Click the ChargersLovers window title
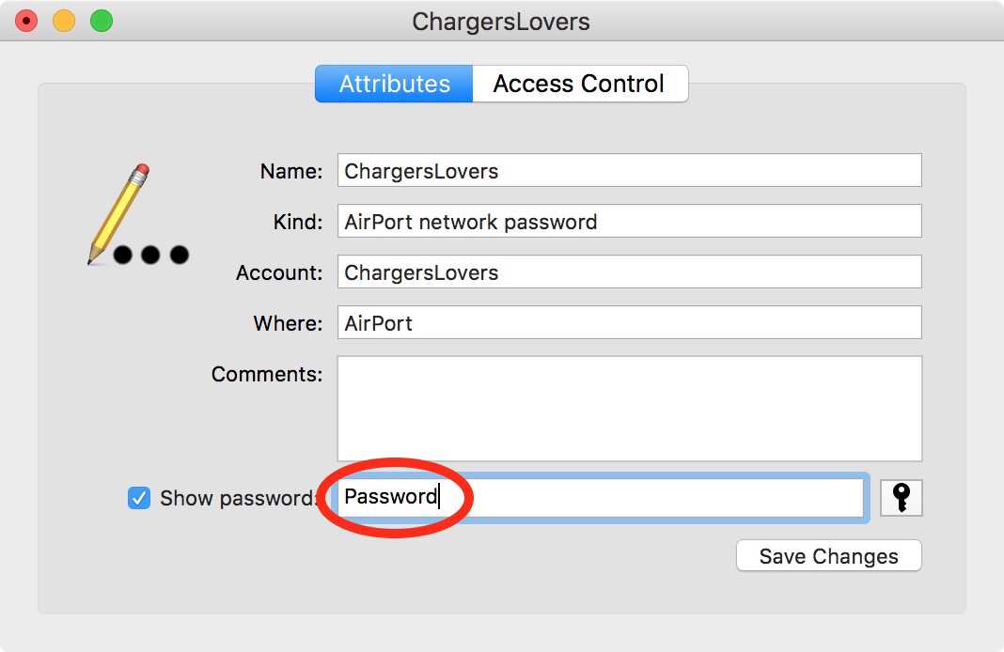Image resolution: width=1004 pixels, height=652 pixels. [501, 22]
